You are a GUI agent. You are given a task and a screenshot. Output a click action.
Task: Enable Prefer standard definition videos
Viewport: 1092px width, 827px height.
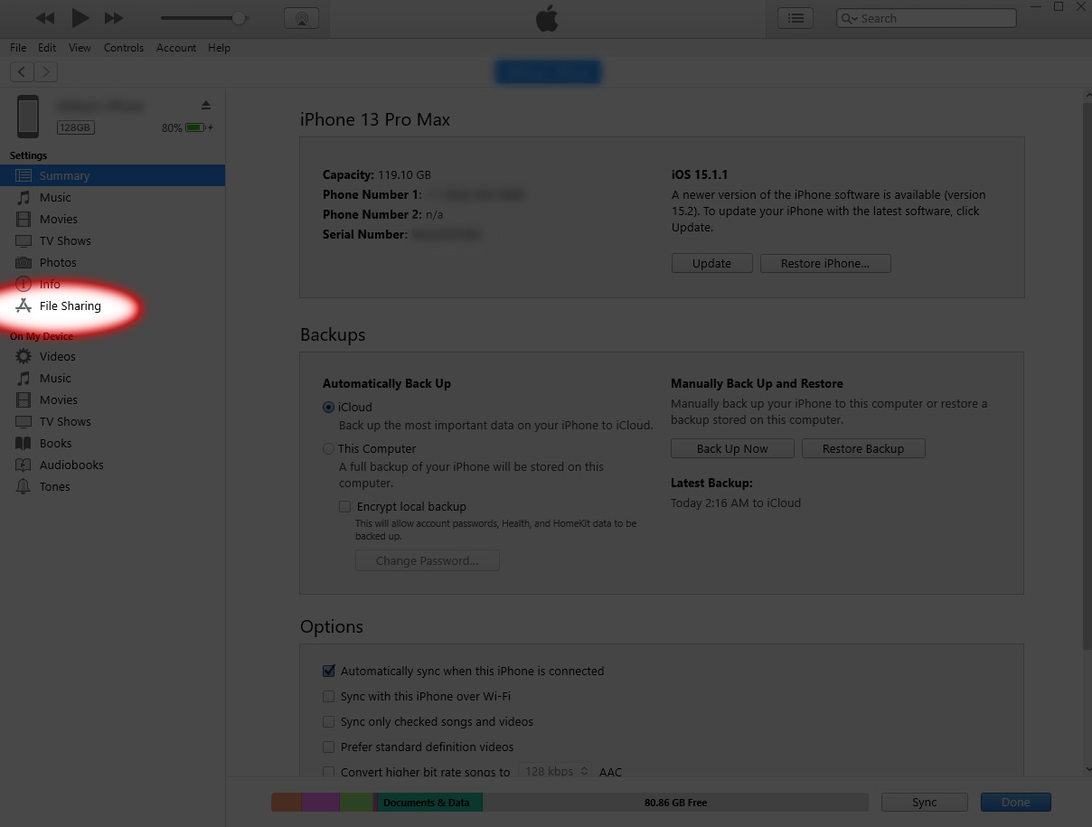click(329, 747)
